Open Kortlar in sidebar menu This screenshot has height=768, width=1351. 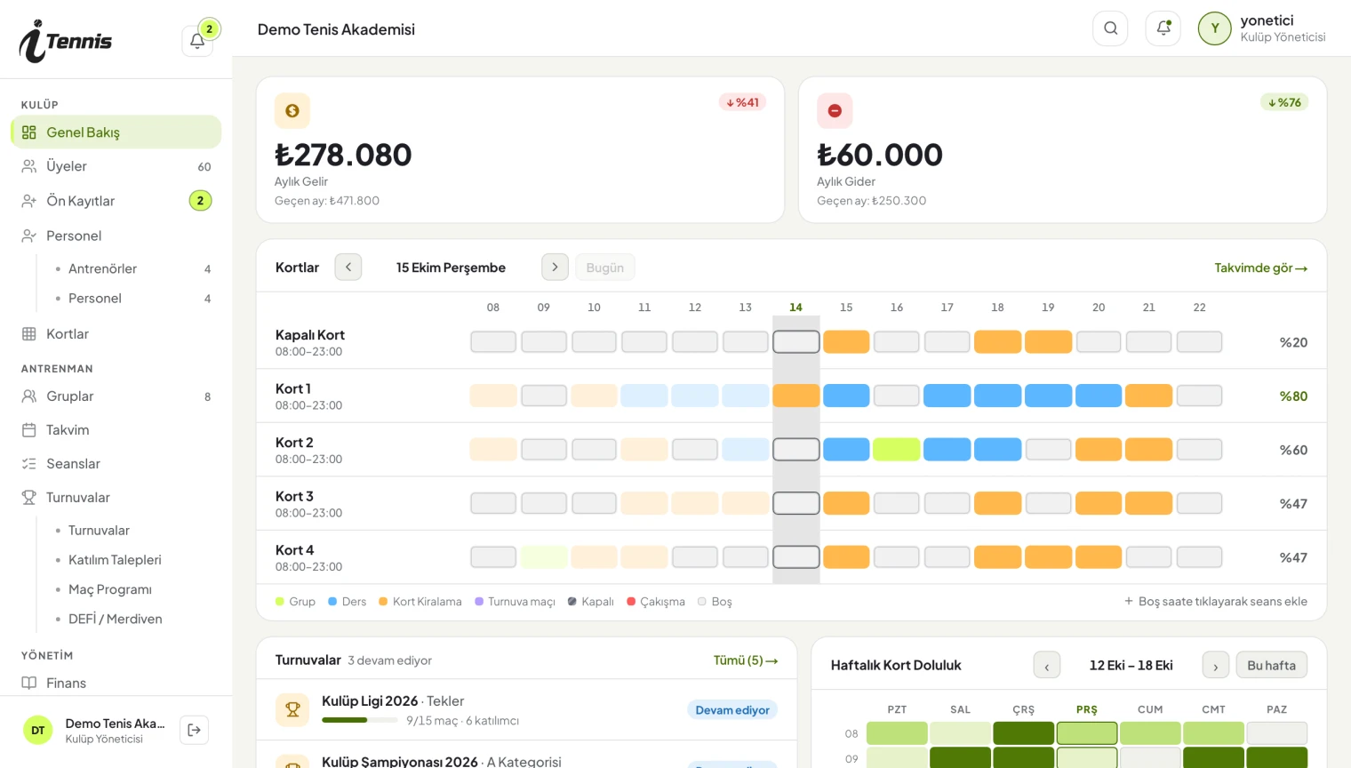pos(116,334)
